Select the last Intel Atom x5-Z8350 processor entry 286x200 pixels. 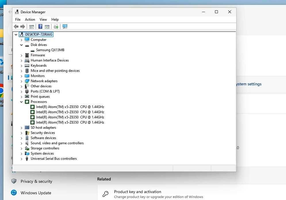point(70,122)
